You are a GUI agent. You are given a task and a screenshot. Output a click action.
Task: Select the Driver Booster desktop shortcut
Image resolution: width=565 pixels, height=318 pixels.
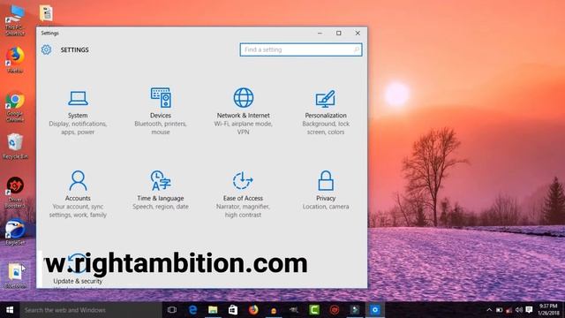pos(15,193)
